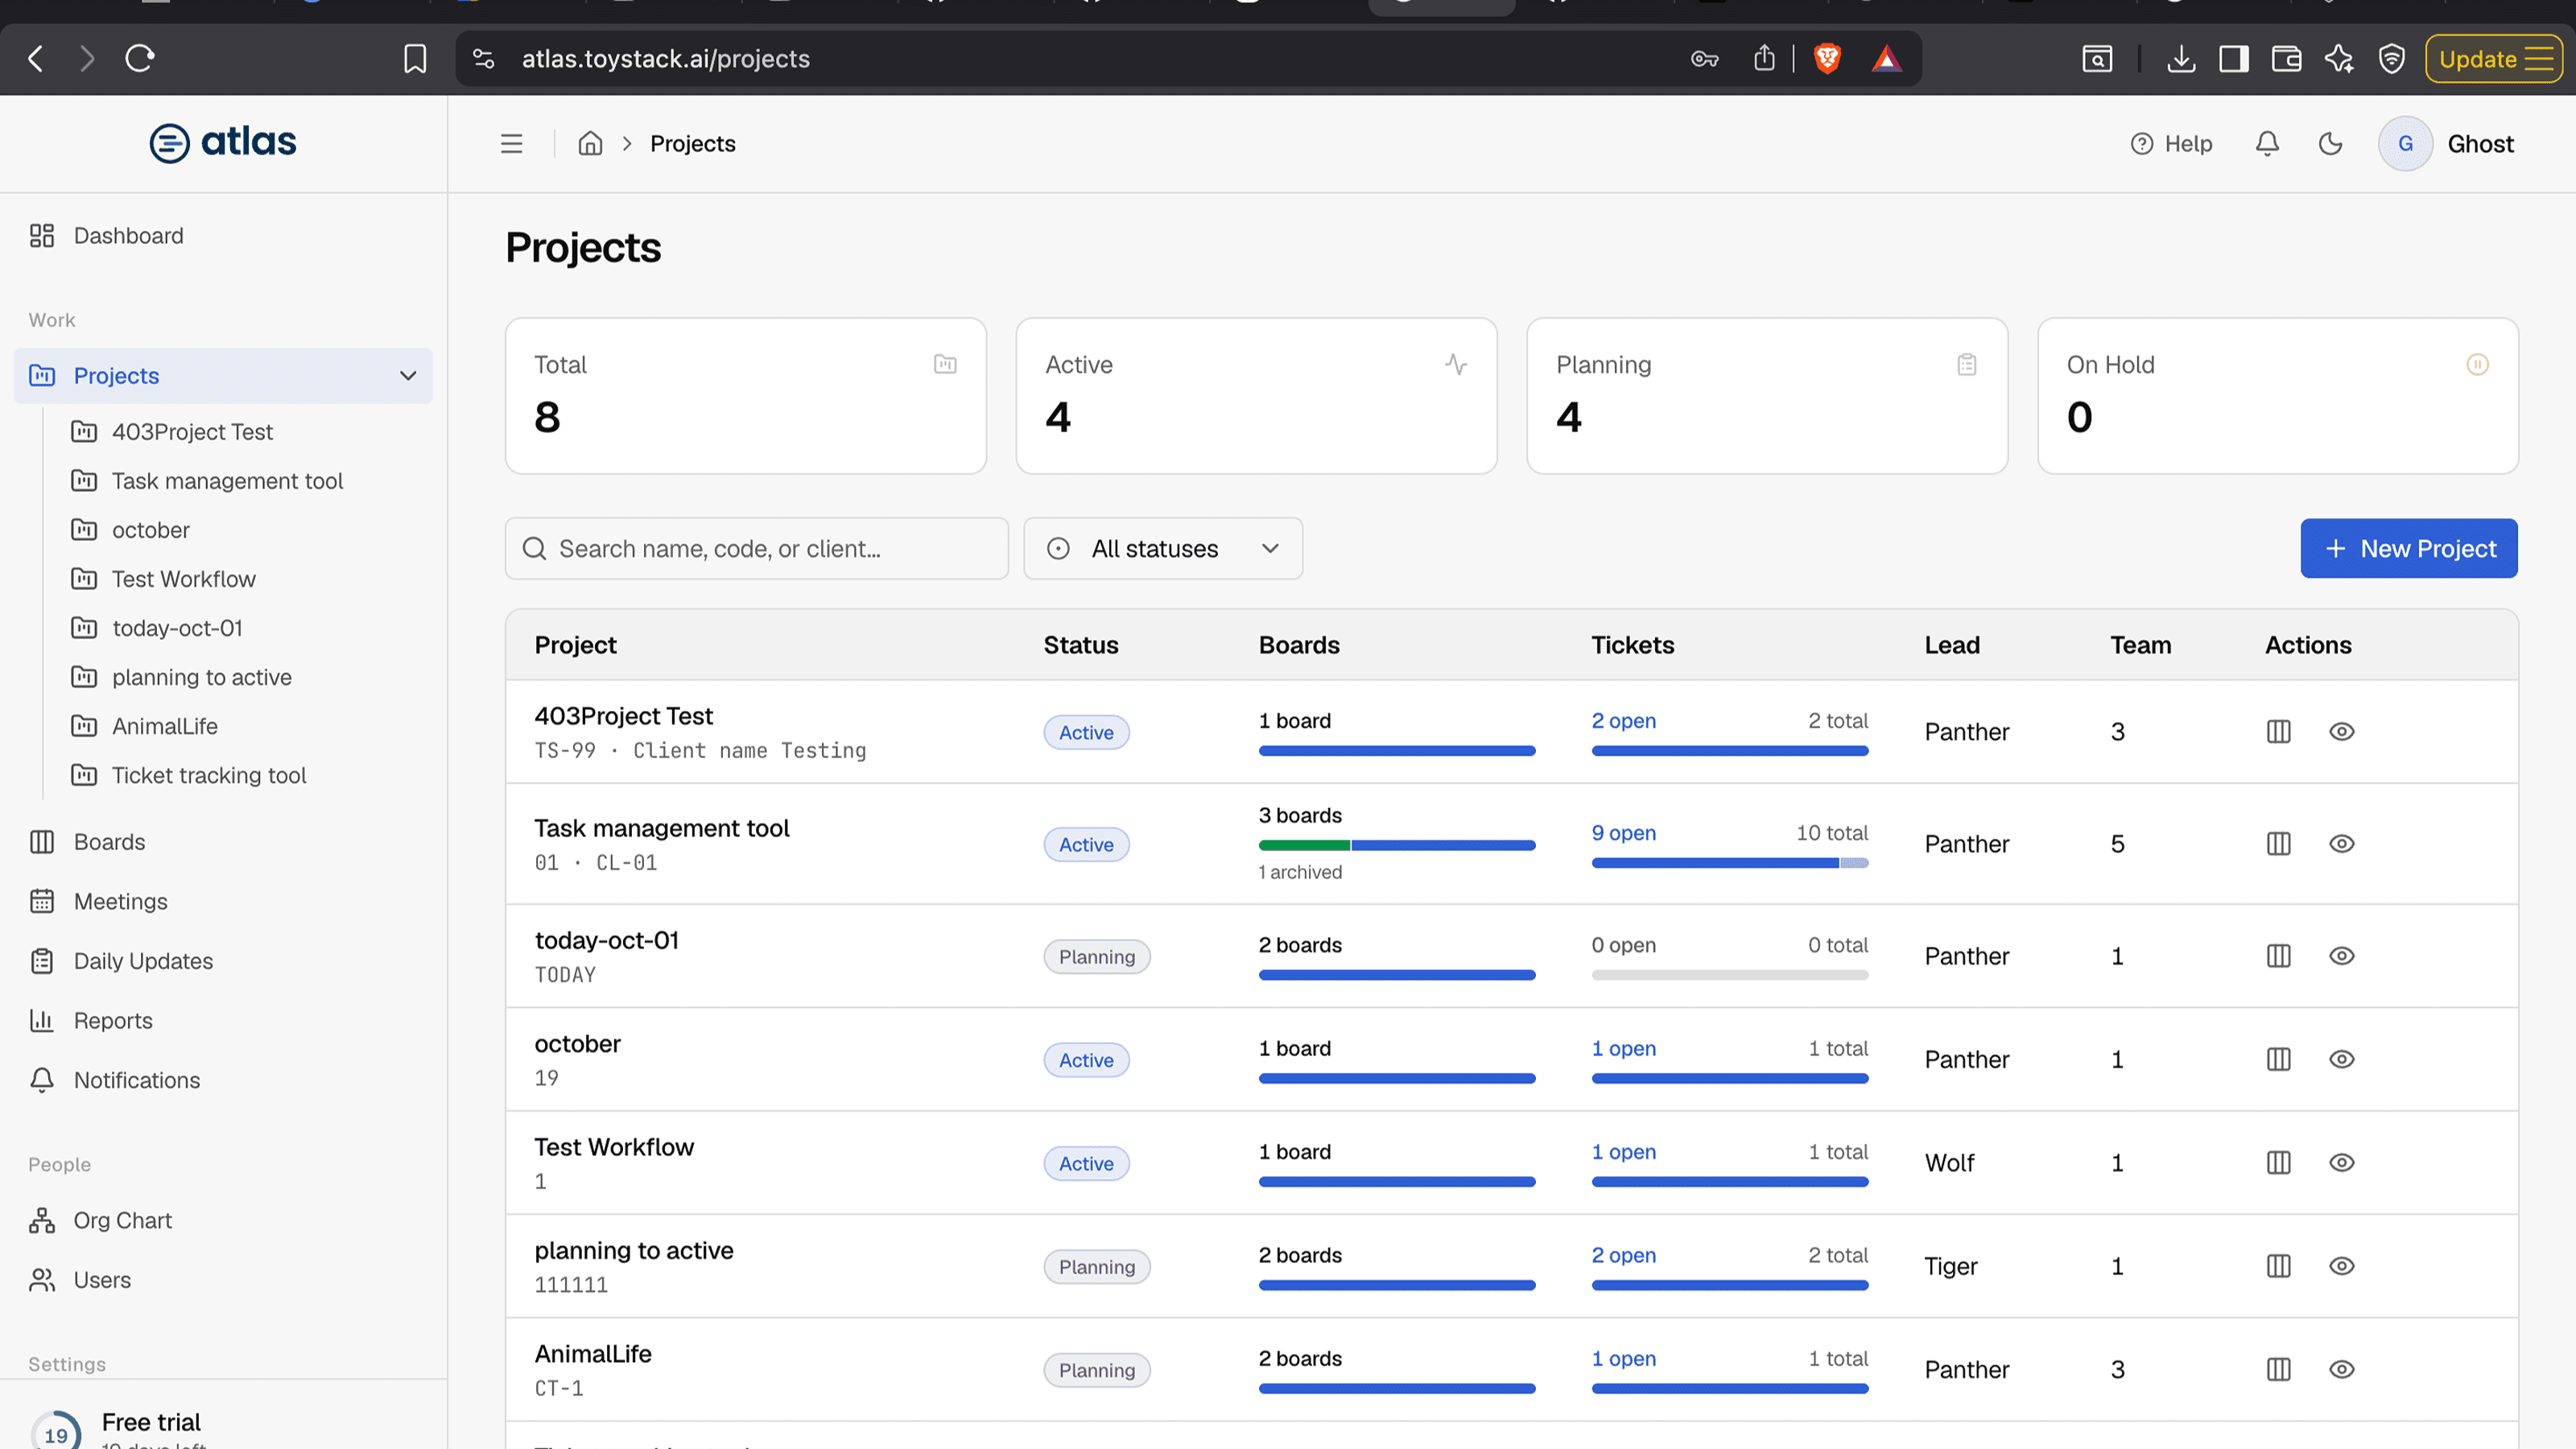The height and width of the screenshot is (1449, 2576).
Task: Click the New Project button
Action: (2409, 548)
